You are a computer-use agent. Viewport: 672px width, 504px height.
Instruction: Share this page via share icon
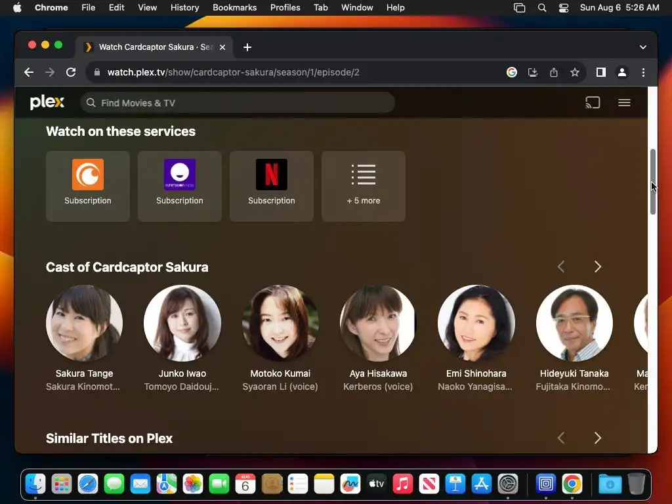(554, 72)
